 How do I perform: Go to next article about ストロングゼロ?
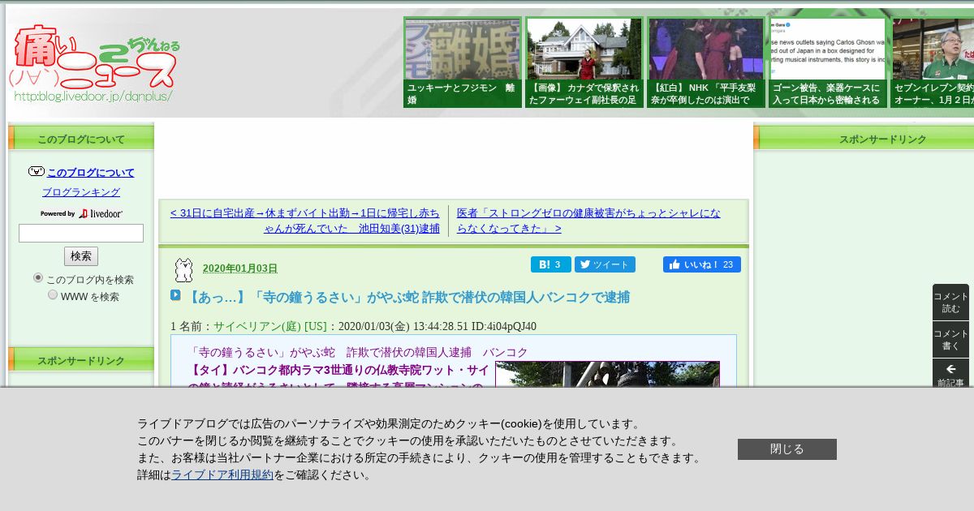pyautogui.click(x=588, y=221)
